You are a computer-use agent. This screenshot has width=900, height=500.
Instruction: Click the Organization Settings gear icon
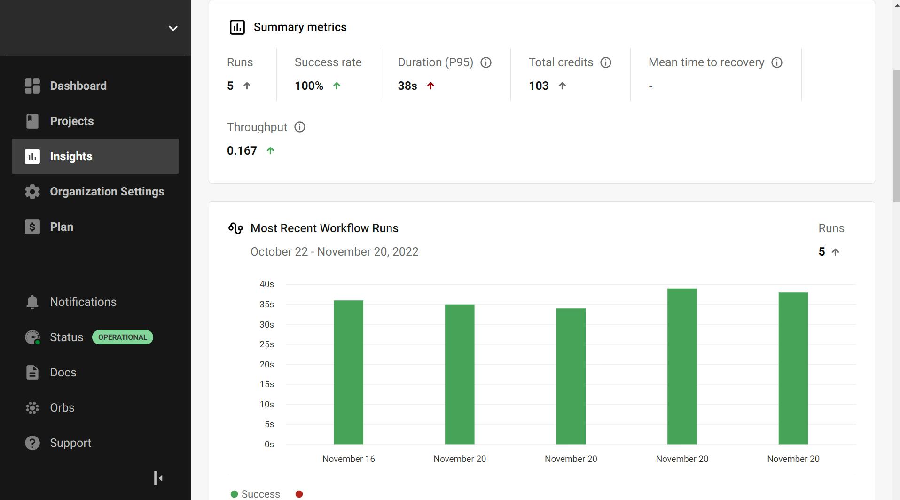pyautogui.click(x=32, y=192)
